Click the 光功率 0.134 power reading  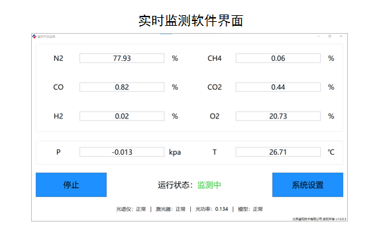[211, 209]
